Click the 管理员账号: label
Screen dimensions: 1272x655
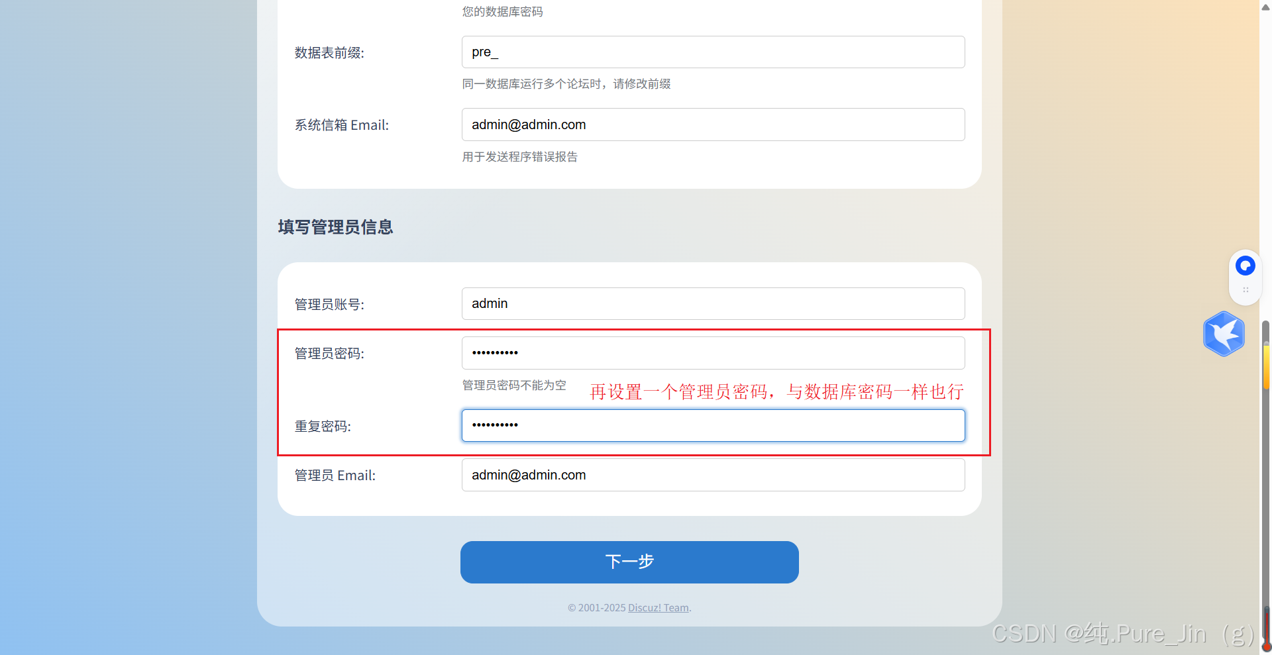(x=329, y=304)
